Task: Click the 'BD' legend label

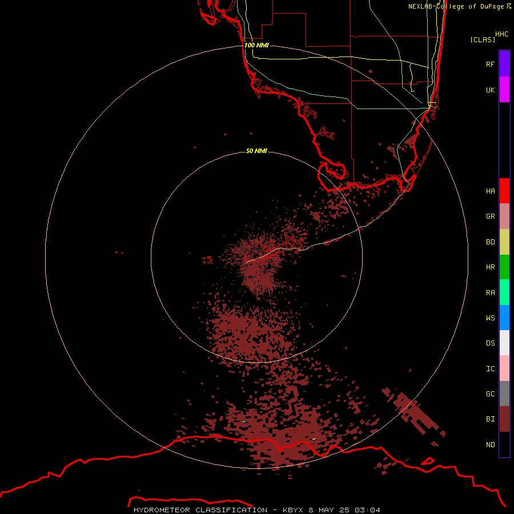Action: [x=490, y=242]
